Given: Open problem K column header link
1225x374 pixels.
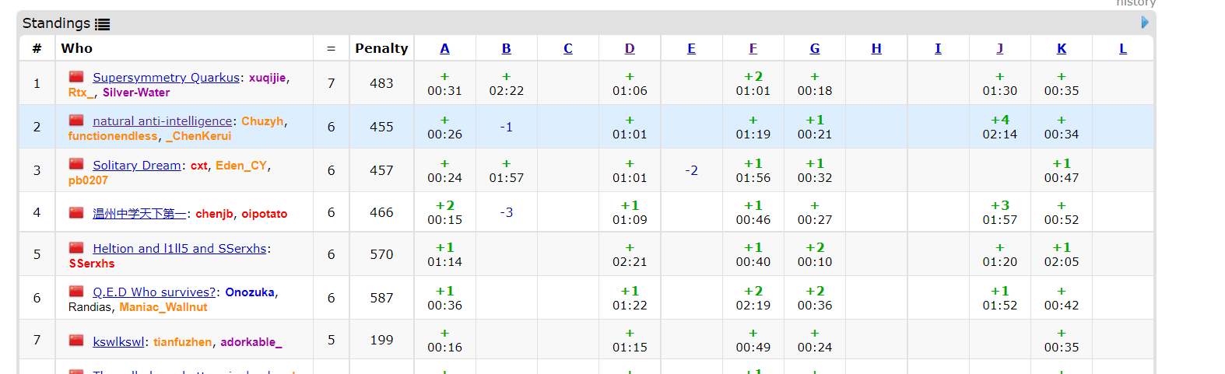Looking at the screenshot, I should (1062, 48).
